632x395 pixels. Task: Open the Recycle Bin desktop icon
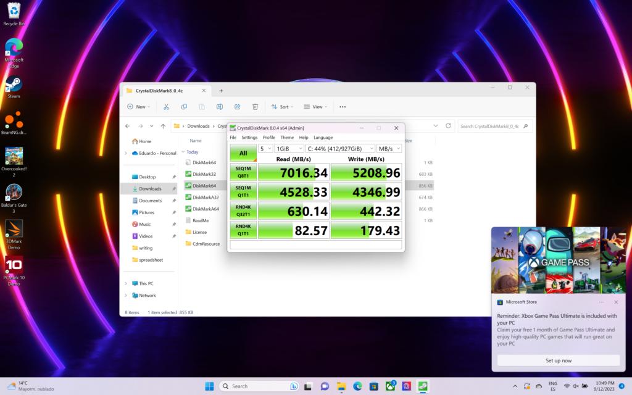pos(14,14)
